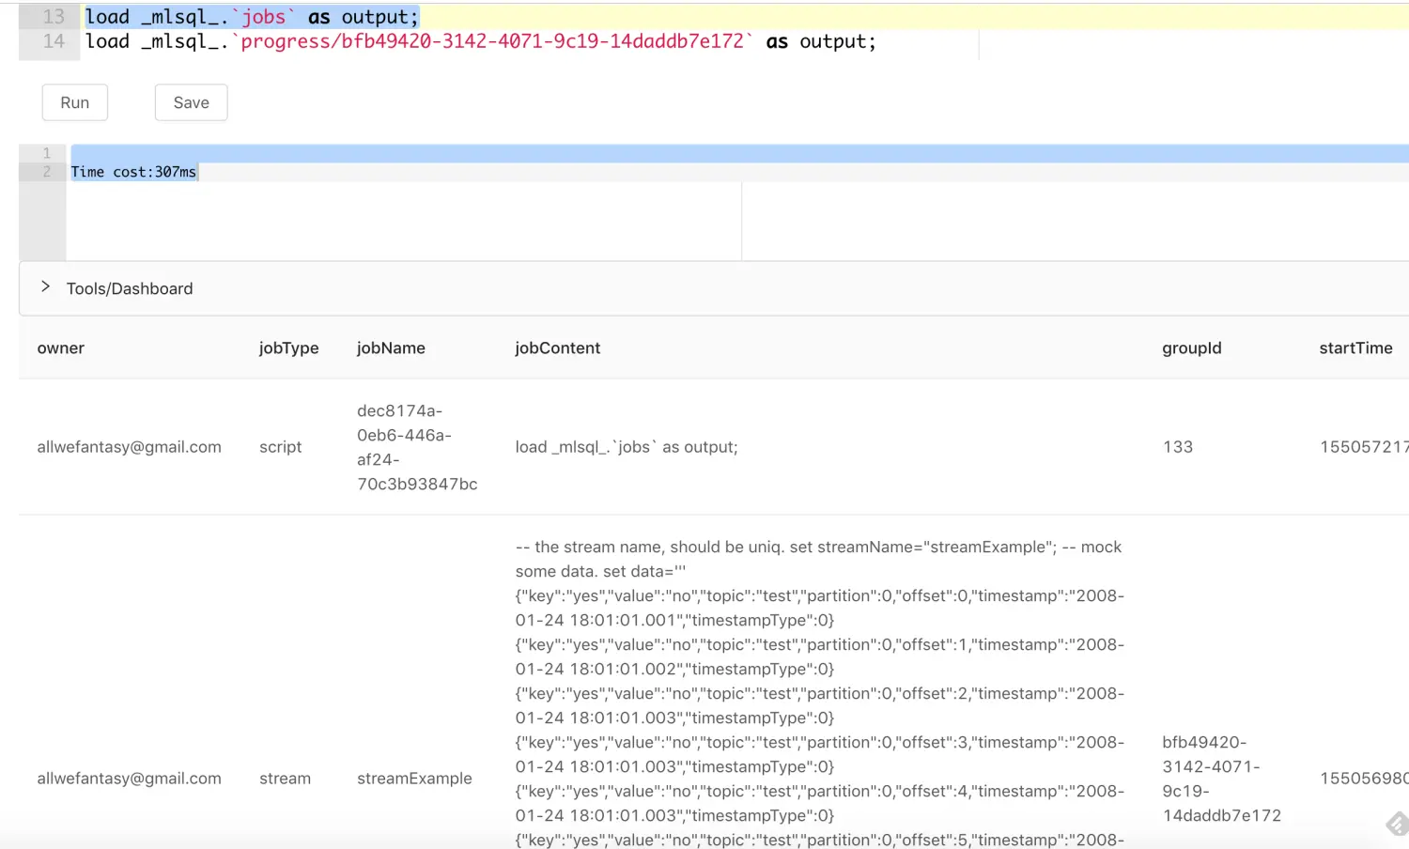Select jobName dec8174a-0eb6-446a-af24-70c3b93847bc
The width and height of the screenshot is (1409, 849).
point(417,447)
